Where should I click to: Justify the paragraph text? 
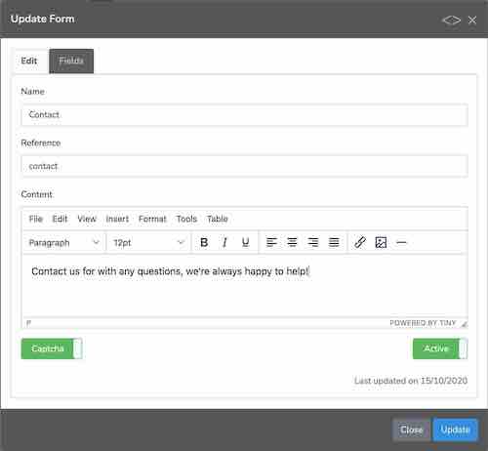(x=334, y=242)
